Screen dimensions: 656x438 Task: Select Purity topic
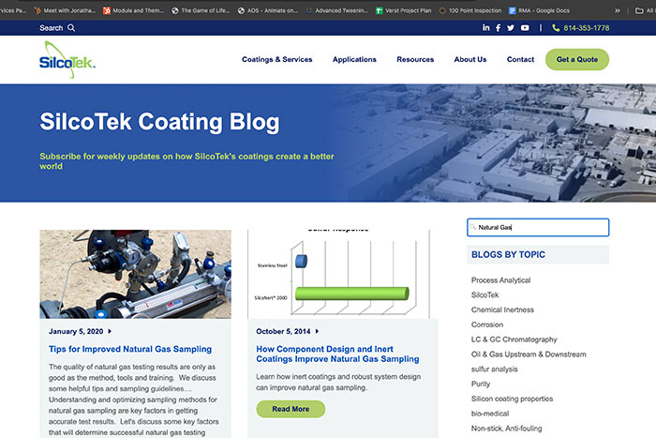point(480,384)
